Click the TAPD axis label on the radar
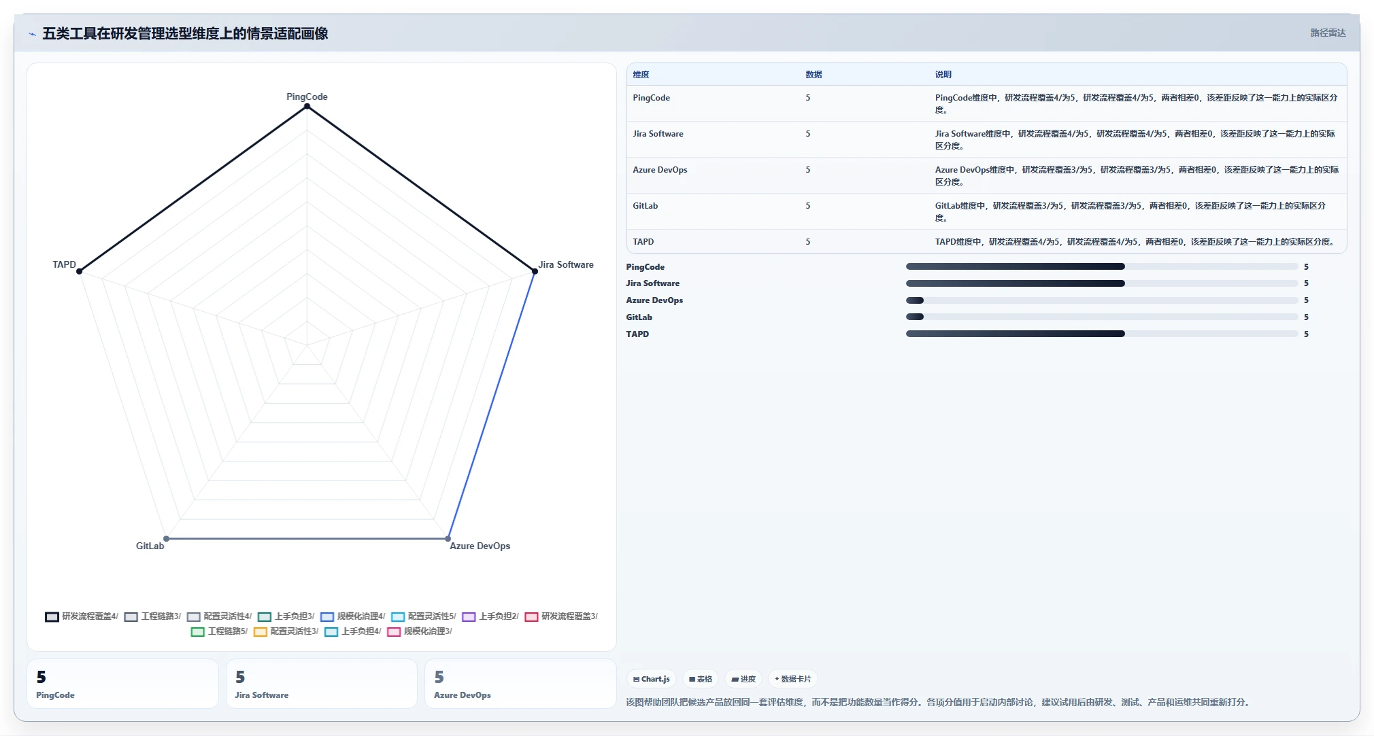The width and height of the screenshot is (1374, 736). (64, 264)
